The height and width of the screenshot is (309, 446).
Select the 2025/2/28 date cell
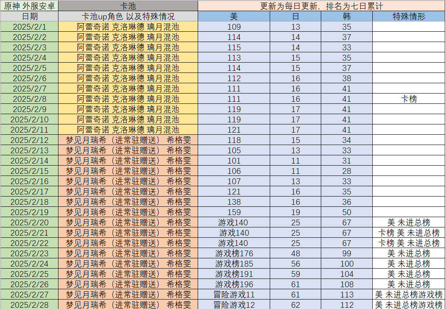29,305
